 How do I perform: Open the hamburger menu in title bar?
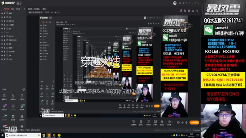point(189,3)
